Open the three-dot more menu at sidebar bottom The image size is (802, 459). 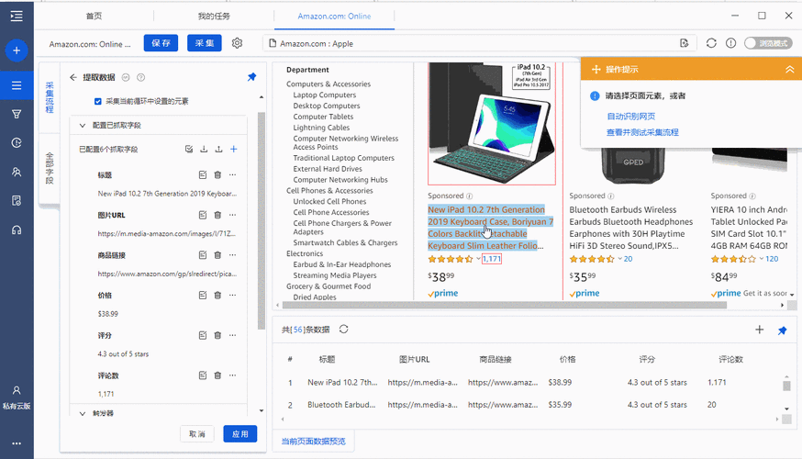17,443
